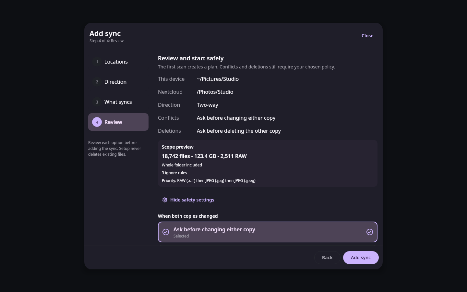Click the right checkmark icon on selected conflict option
This screenshot has width=467, height=292.
pos(370,232)
